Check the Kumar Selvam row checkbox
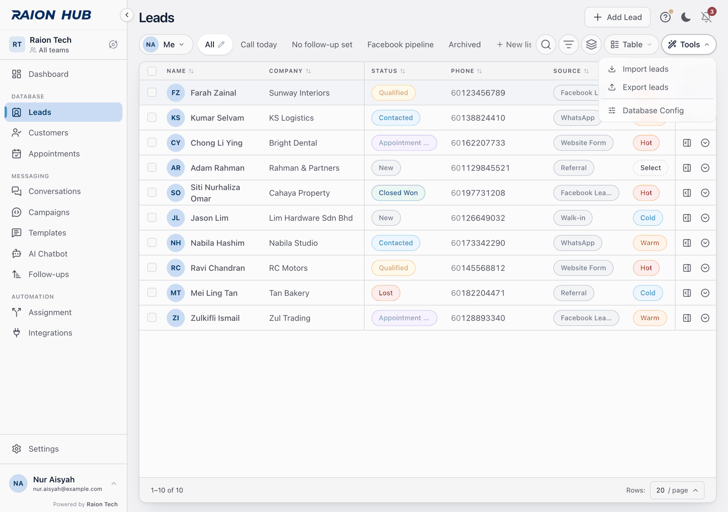The image size is (728, 512). click(x=152, y=117)
